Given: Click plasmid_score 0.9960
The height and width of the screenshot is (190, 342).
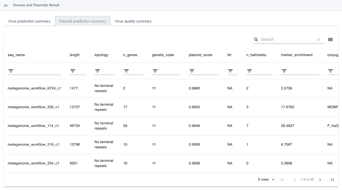Looking at the screenshot, I should coord(194,88).
